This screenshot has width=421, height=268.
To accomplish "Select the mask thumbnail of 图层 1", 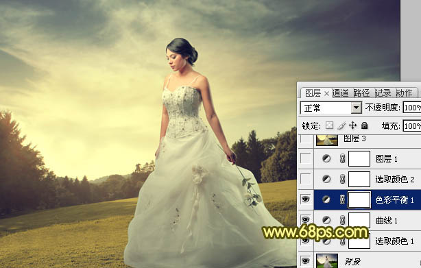I will tap(359, 158).
